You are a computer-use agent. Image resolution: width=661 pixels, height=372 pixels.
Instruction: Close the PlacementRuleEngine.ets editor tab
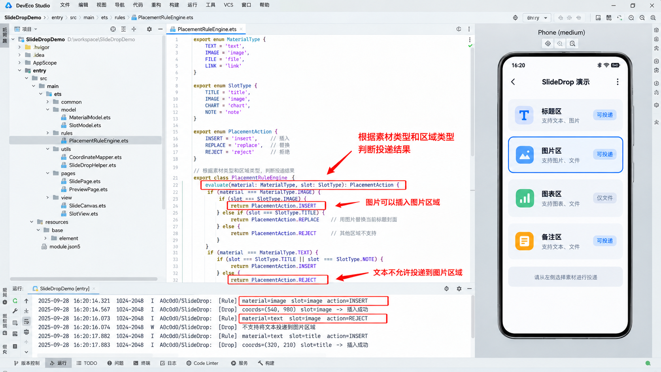pos(241,29)
